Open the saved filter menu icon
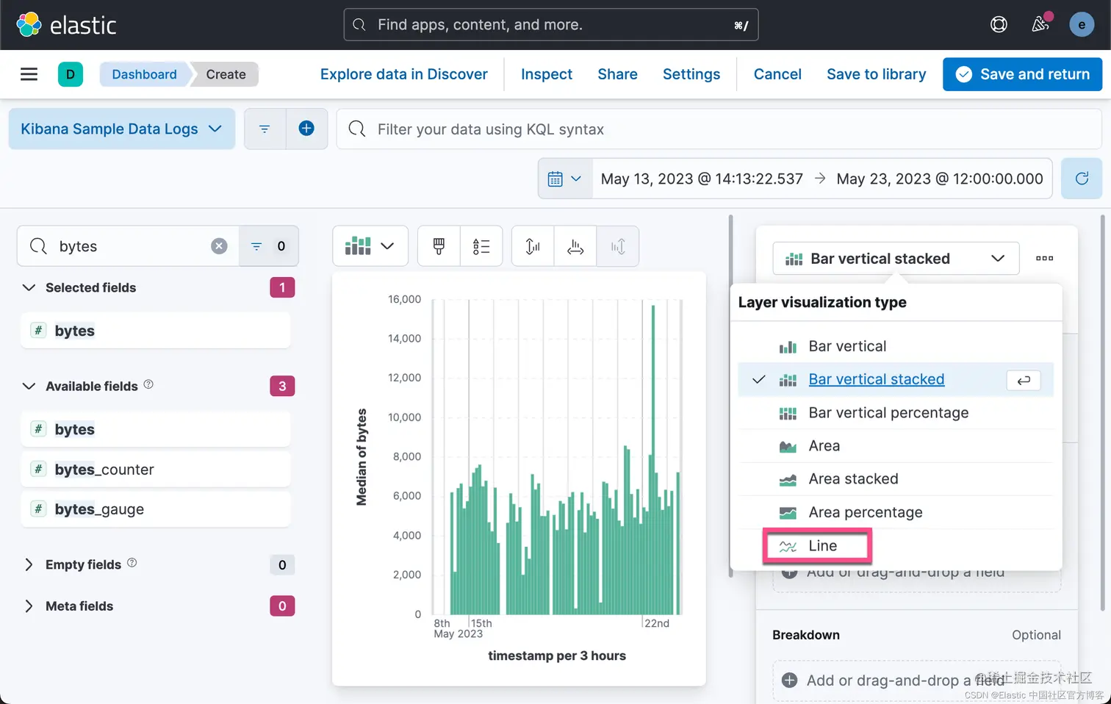Viewport: 1111px width, 704px height. [265, 129]
